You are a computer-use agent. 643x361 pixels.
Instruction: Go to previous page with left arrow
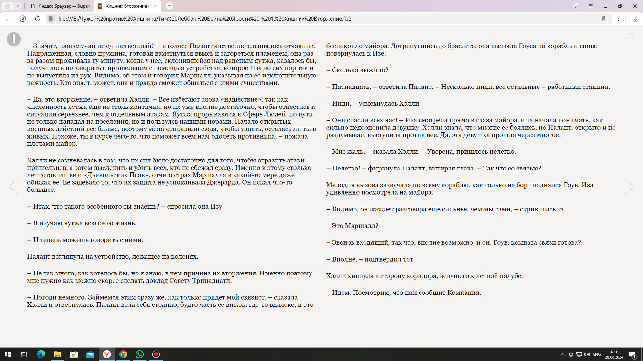pyautogui.click(x=14, y=186)
